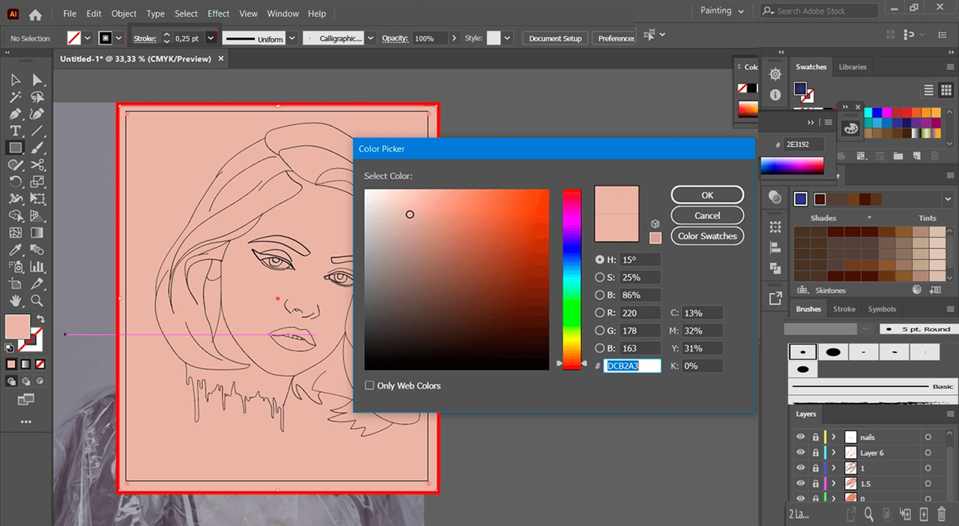
Task: Switch to the Symbols tab
Action: 882,309
